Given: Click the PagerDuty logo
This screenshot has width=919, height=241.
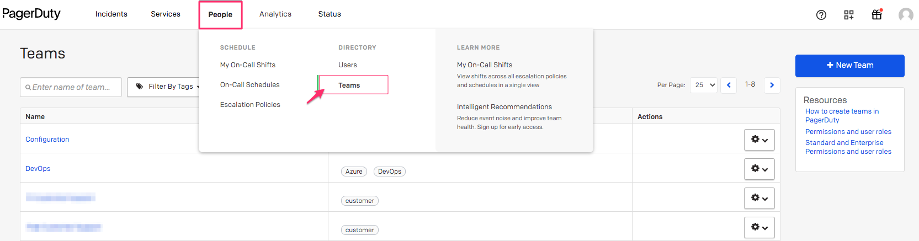Looking at the screenshot, I should [31, 14].
